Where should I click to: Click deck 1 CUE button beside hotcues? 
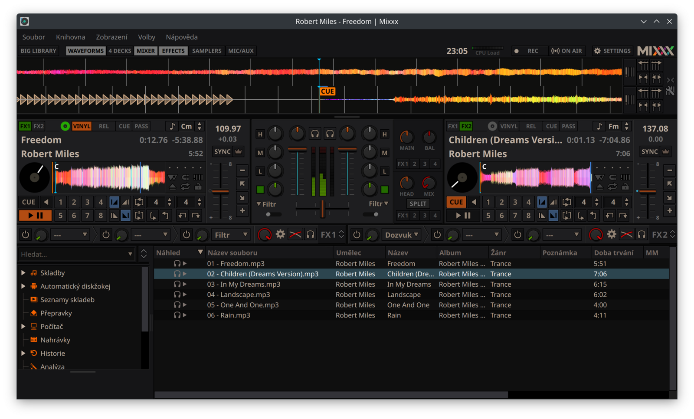tap(29, 202)
